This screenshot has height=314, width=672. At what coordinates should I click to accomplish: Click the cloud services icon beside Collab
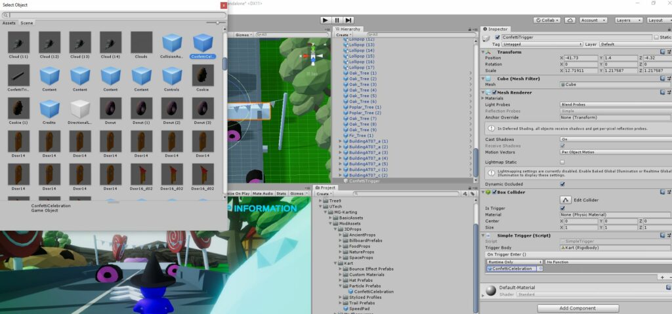coord(570,20)
